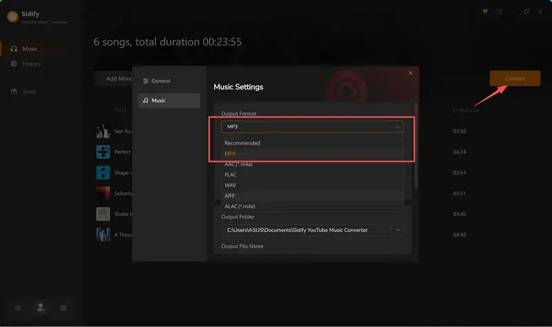Select the Music settings tab
Image resolution: width=552 pixels, height=327 pixels.
[169, 101]
